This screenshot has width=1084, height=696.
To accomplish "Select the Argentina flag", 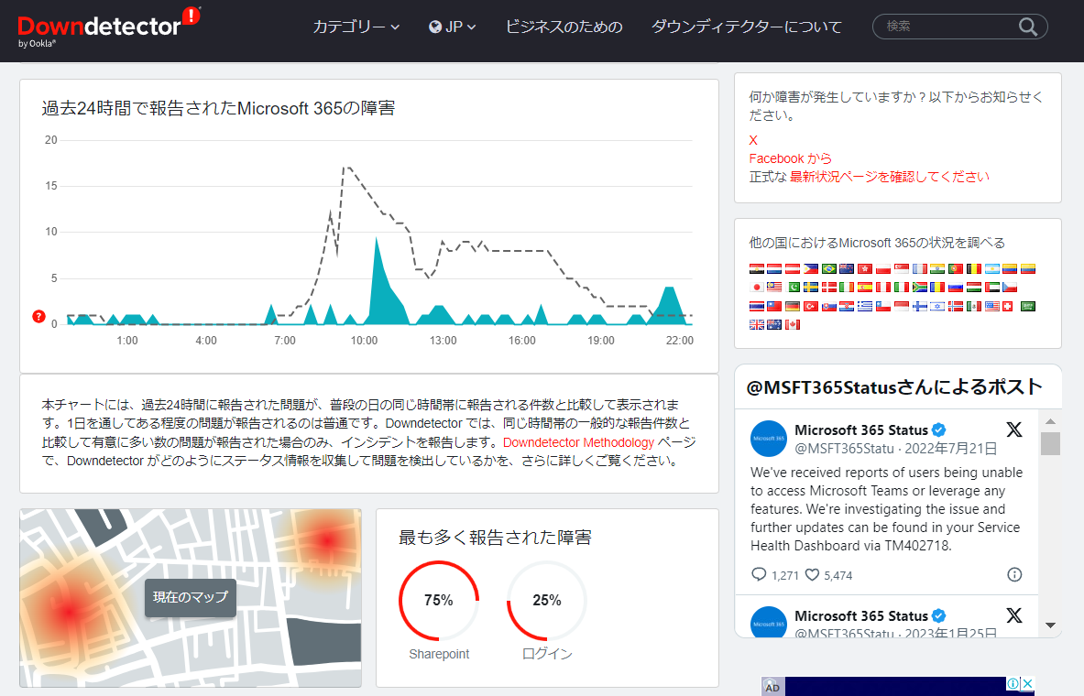I will (x=992, y=269).
